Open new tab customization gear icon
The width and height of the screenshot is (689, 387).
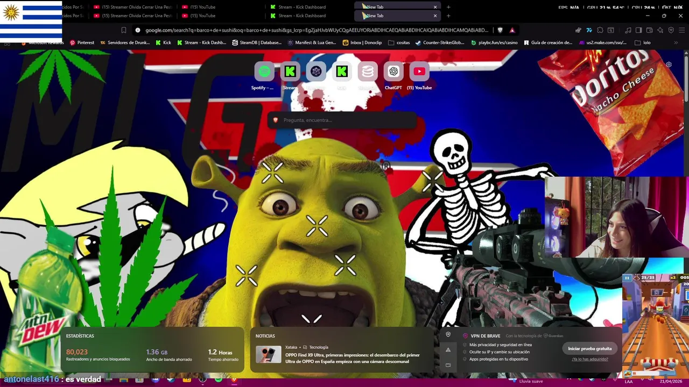click(669, 64)
